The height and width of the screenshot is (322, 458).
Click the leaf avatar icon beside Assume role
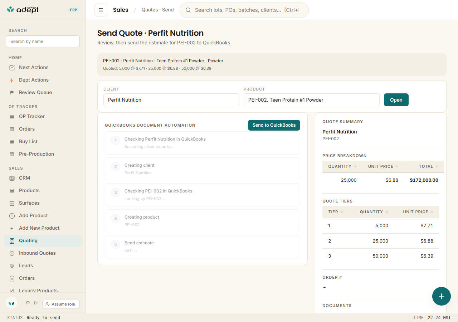coord(11,303)
